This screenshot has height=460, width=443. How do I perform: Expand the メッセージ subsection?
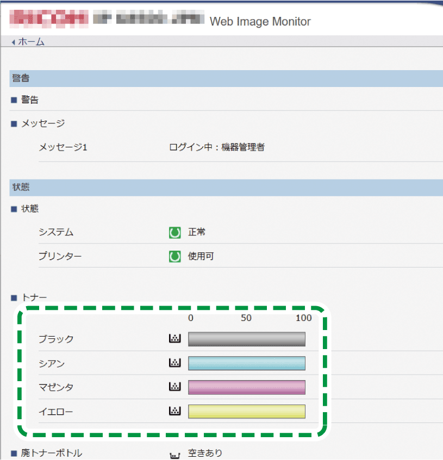[42, 124]
